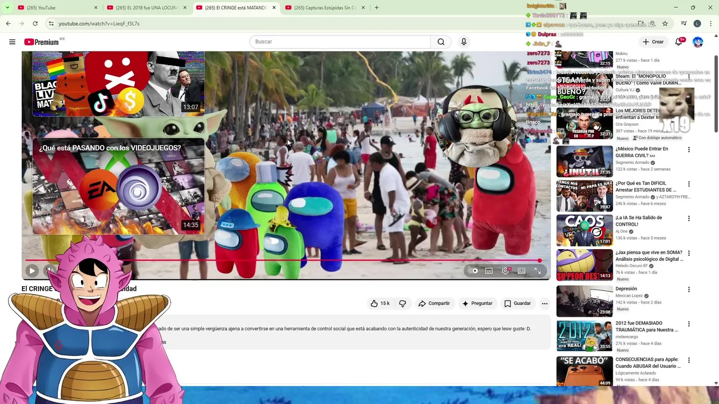The height and width of the screenshot is (404, 719).
Task: Open '¿La IA Se Ha Salido de CONTROL!' title
Action: (x=639, y=221)
